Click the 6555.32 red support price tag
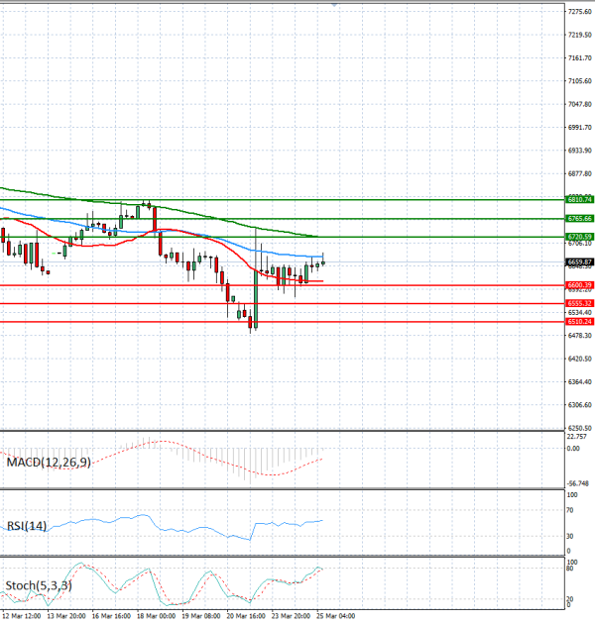Viewport: 595px width, 624px height. click(x=579, y=303)
